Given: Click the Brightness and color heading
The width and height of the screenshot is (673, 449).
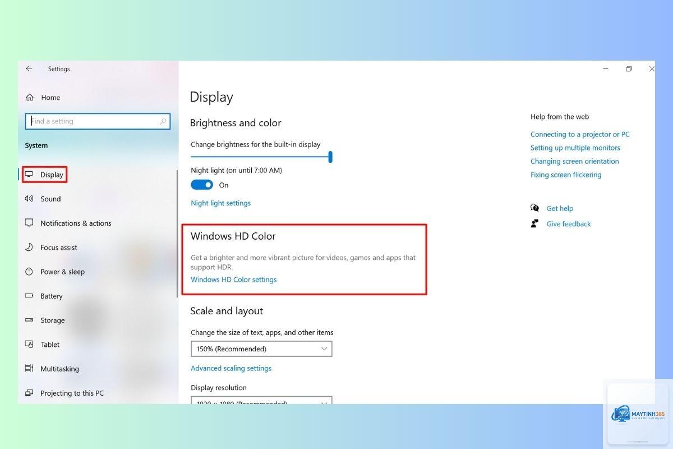Looking at the screenshot, I should [236, 123].
